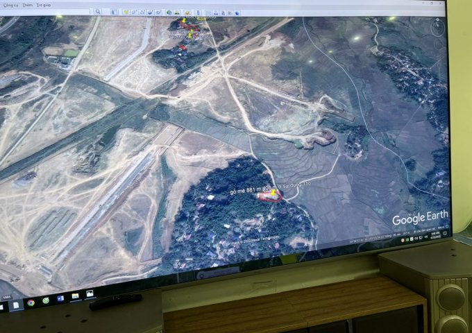This screenshot has height=333, width=472.
Task: Select the Add Placemark pin tool
Action: [126, 12]
